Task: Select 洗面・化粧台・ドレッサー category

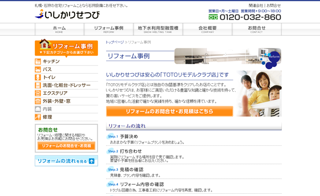Action: (67, 85)
